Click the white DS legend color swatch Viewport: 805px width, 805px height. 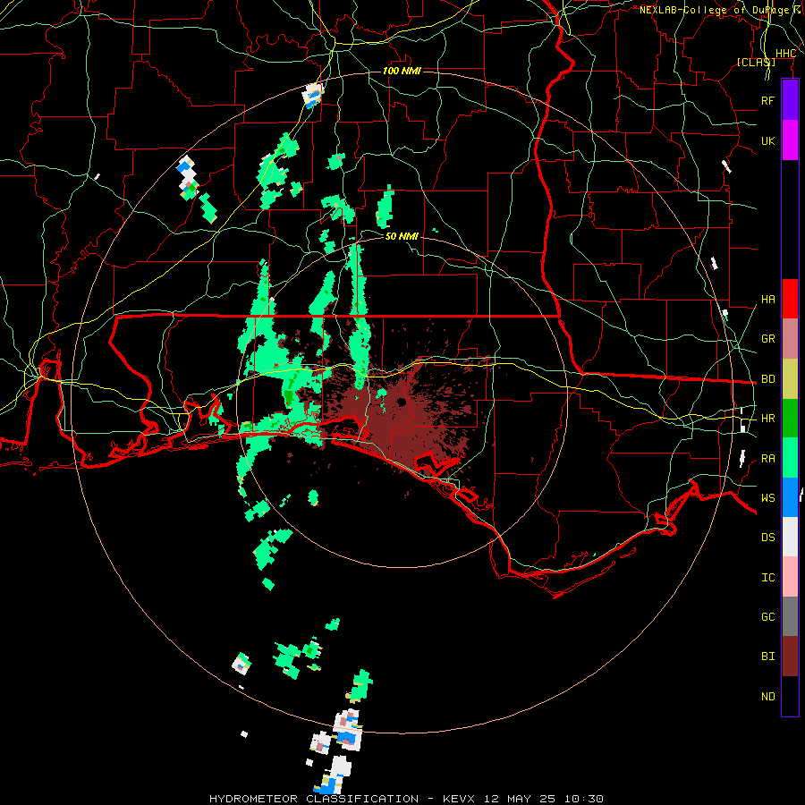(x=790, y=537)
